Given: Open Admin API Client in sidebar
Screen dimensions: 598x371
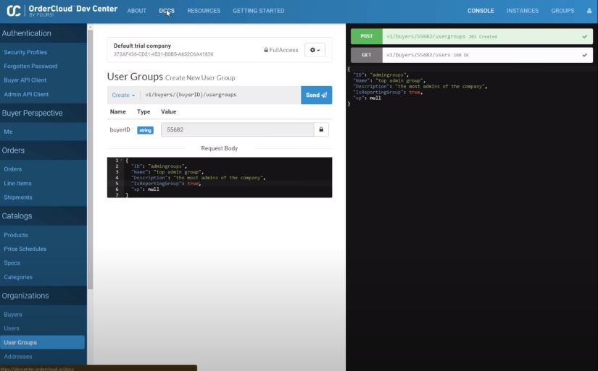Looking at the screenshot, I should pos(26,94).
